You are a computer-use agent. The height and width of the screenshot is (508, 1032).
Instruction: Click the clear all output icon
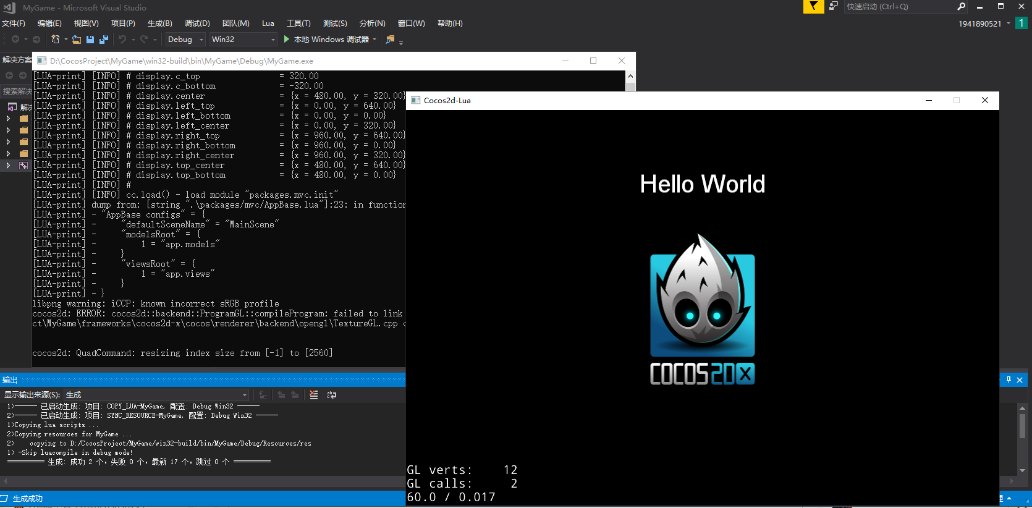point(314,395)
